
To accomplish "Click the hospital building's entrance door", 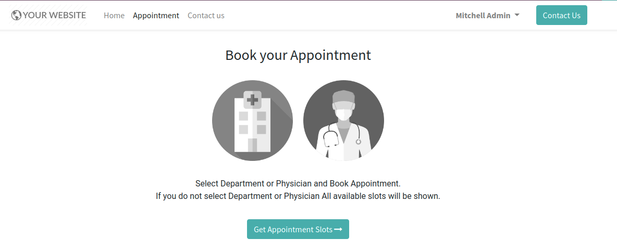I will tap(252, 145).
